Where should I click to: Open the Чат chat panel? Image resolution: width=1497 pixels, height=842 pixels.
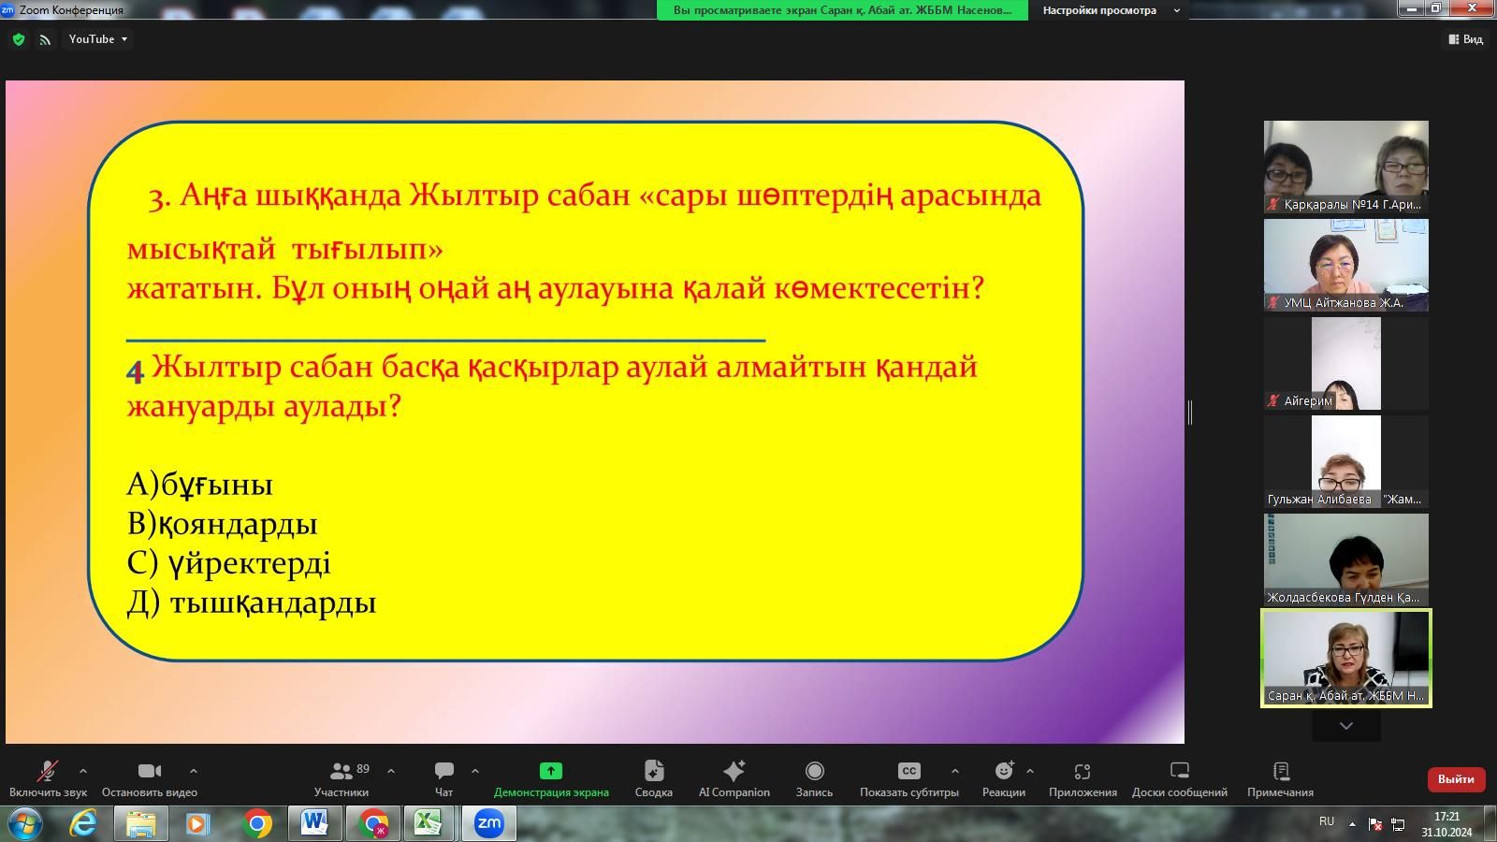(443, 778)
